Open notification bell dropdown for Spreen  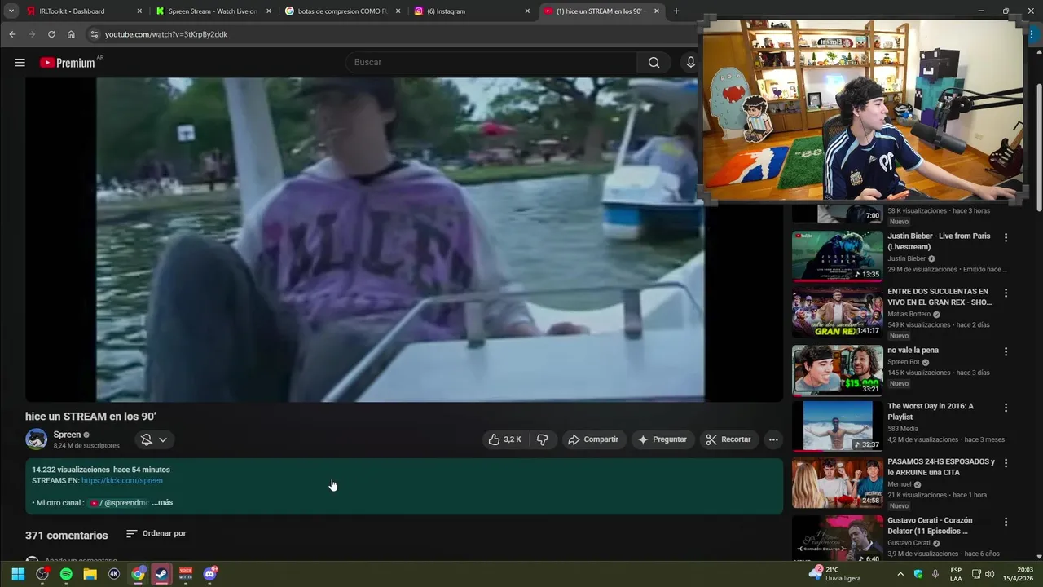point(154,439)
